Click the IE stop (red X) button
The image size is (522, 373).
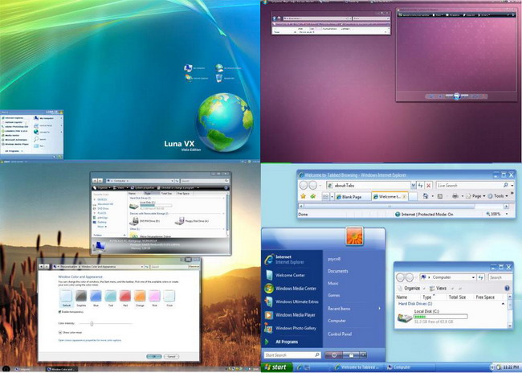(428, 186)
